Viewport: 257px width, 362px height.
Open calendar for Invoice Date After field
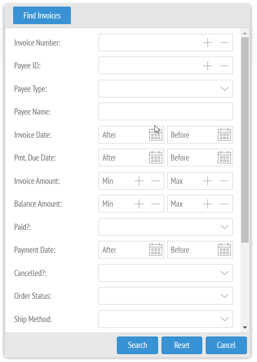tap(156, 135)
